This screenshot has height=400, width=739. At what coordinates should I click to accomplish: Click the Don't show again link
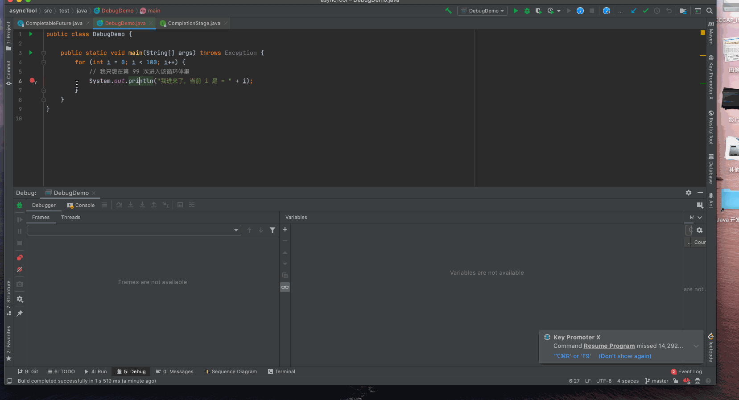click(x=625, y=356)
